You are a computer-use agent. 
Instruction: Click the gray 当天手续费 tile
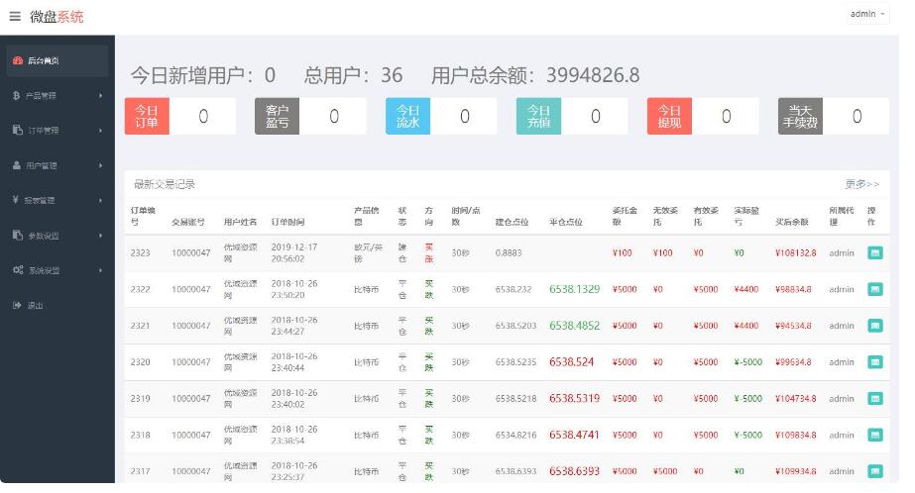pos(800,116)
